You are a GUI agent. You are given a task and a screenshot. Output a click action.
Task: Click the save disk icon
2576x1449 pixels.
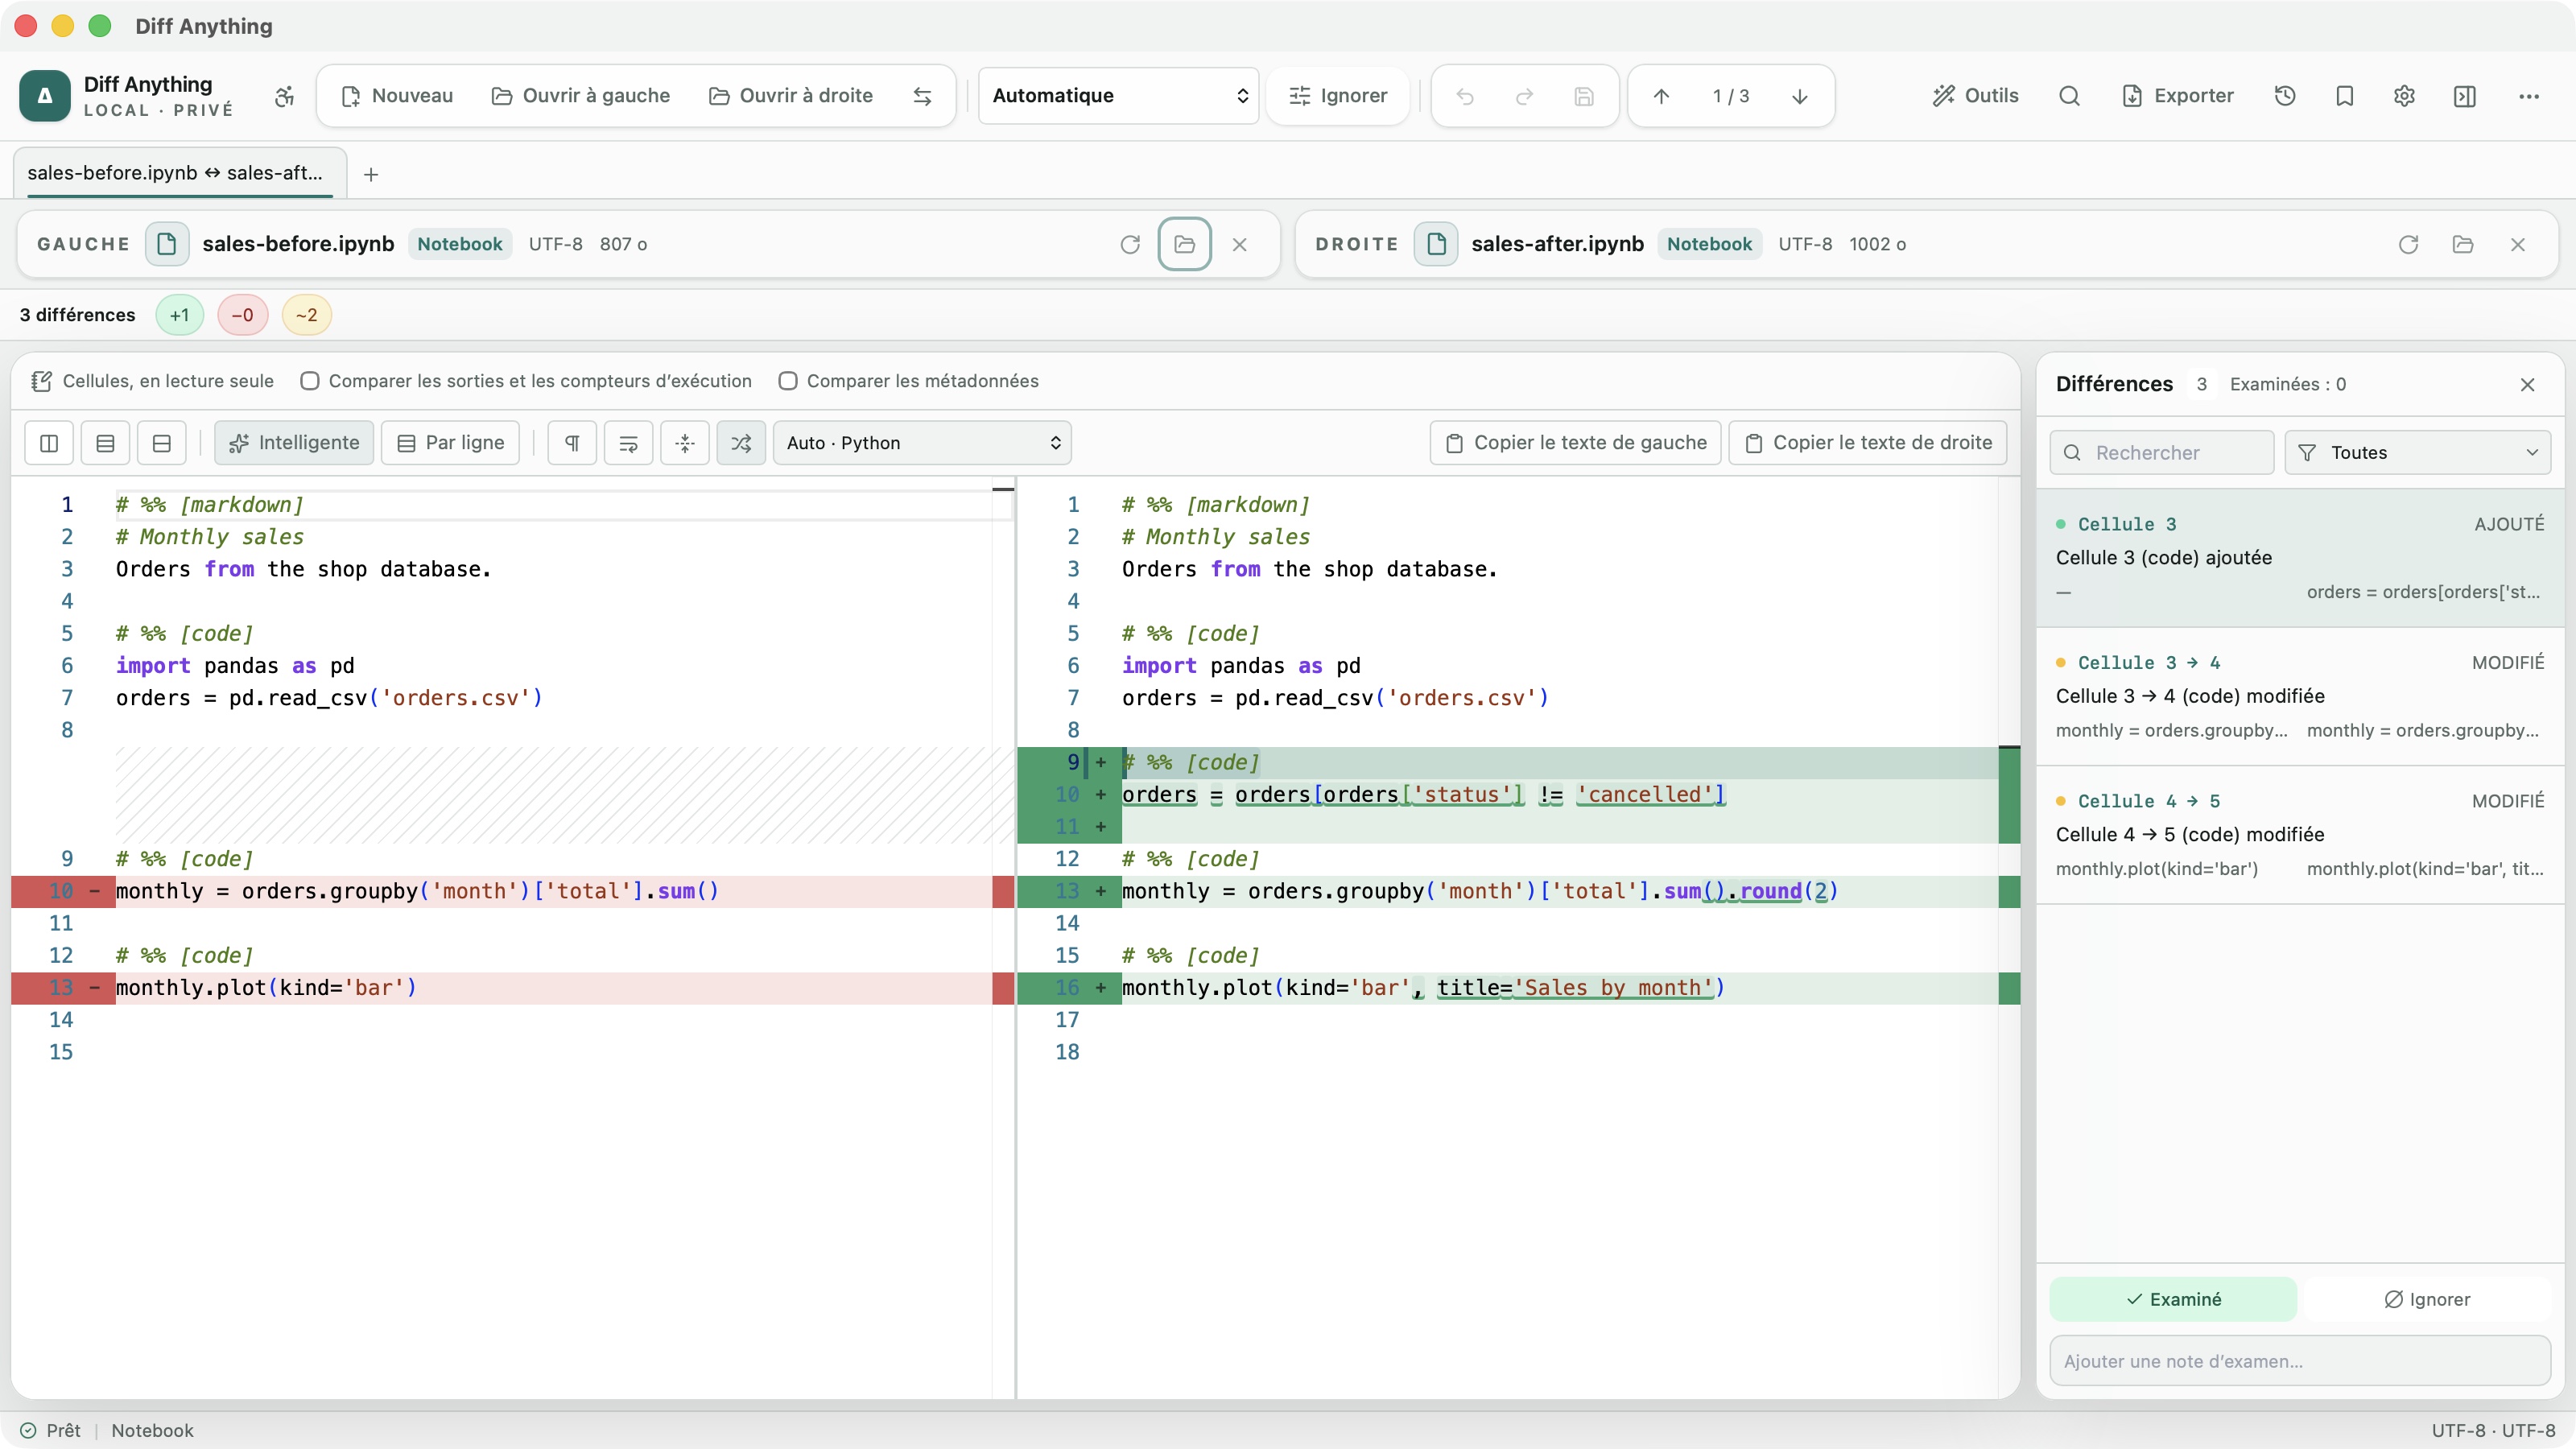[x=1584, y=96]
